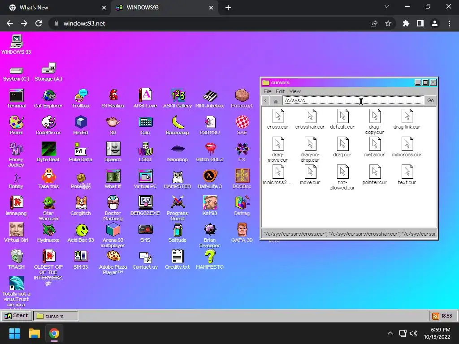Open Chrome three-dot menu
This screenshot has width=459, height=344.
coord(449,23)
